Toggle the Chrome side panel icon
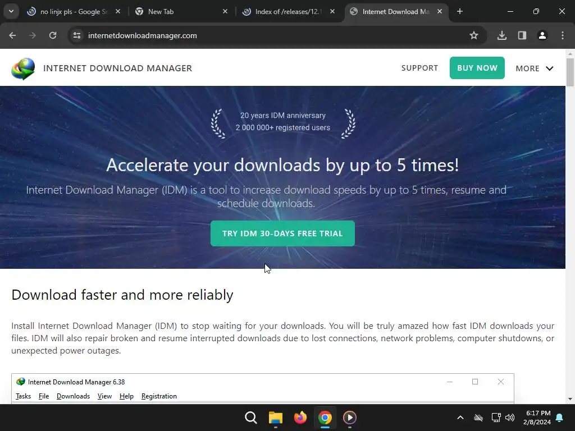Screen dimensions: 575x431 522,35
